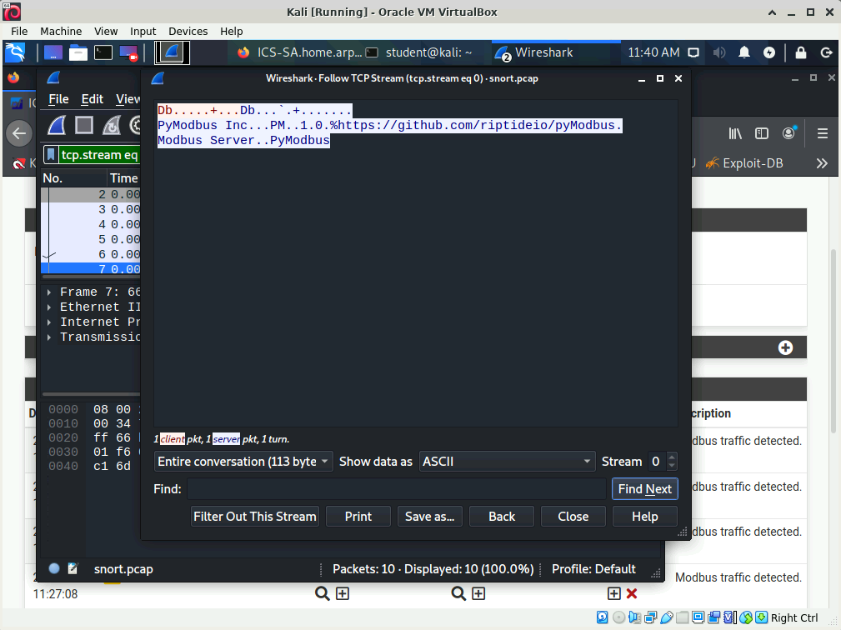The height and width of the screenshot is (630, 841).
Task: Expand the Frame 7 tree row
Action: point(49,292)
